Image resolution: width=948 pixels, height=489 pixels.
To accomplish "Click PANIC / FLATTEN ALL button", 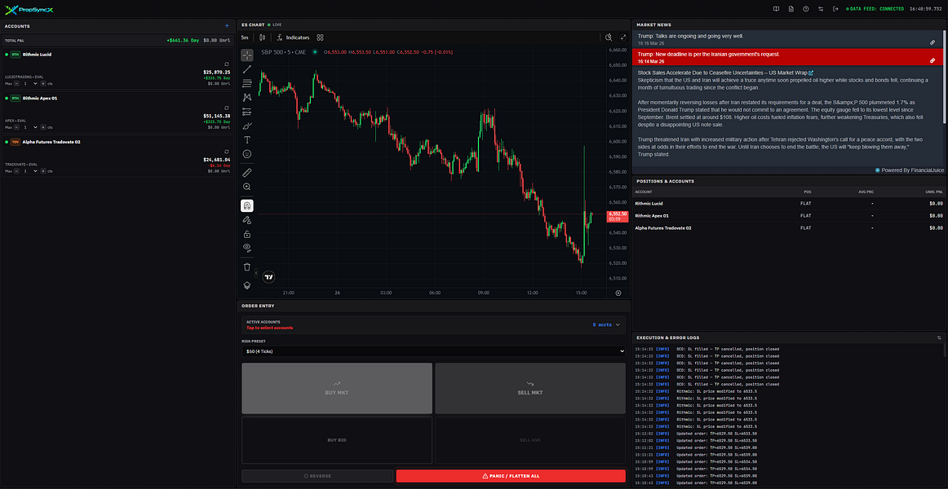I will pos(511,476).
